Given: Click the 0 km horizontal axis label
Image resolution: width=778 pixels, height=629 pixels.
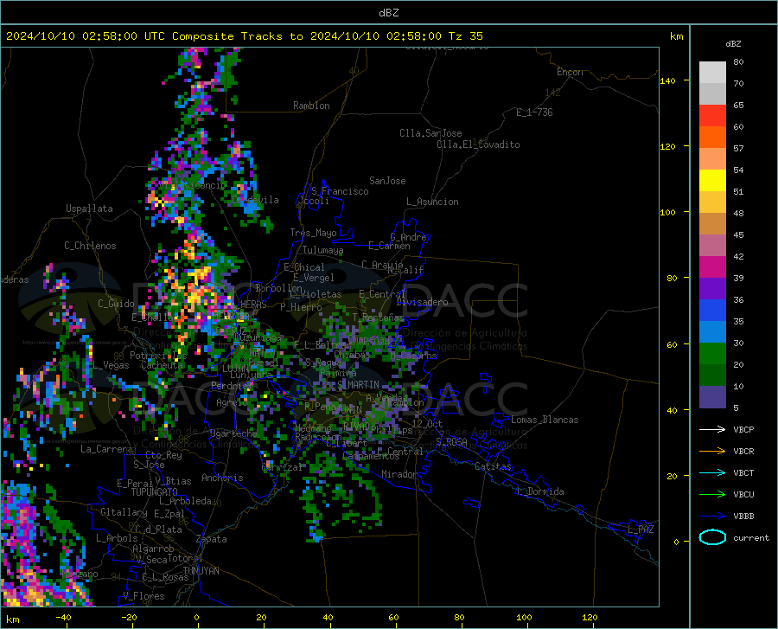Looking at the screenshot, I should click(197, 617).
